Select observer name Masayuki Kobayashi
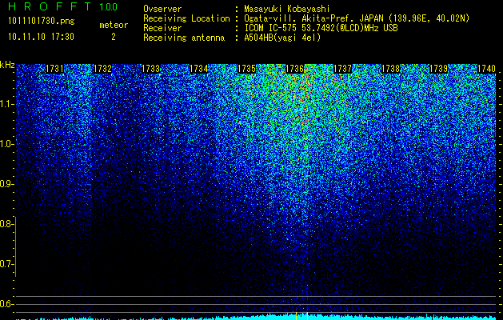503x320 pixels. point(287,9)
